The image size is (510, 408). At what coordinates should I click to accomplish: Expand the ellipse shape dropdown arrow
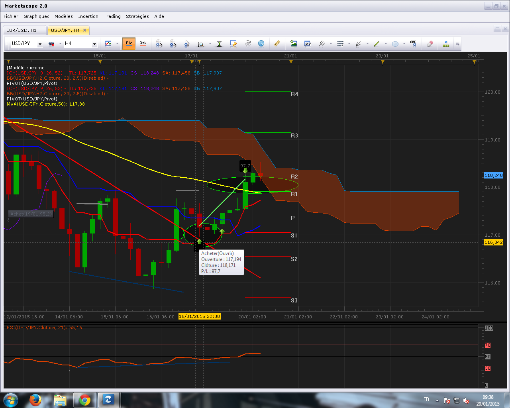point(404,44)
